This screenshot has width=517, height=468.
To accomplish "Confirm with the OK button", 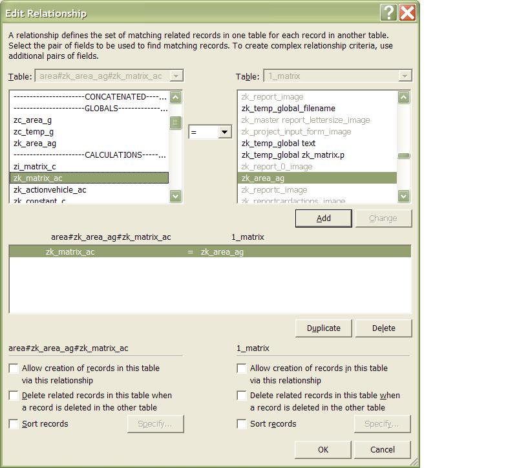I will pos(323,449).
